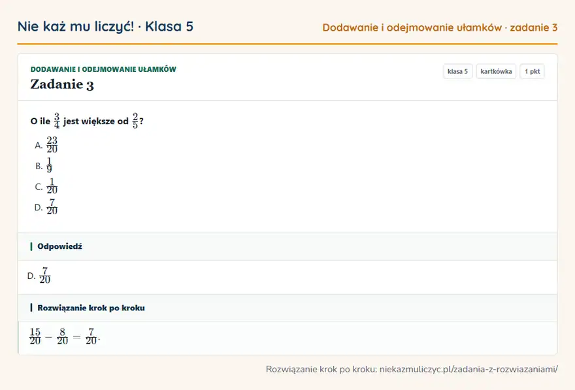Click the '1 pkt' tag
The width and height of the screenshot is (575, 390).
(x=532, y=71)
